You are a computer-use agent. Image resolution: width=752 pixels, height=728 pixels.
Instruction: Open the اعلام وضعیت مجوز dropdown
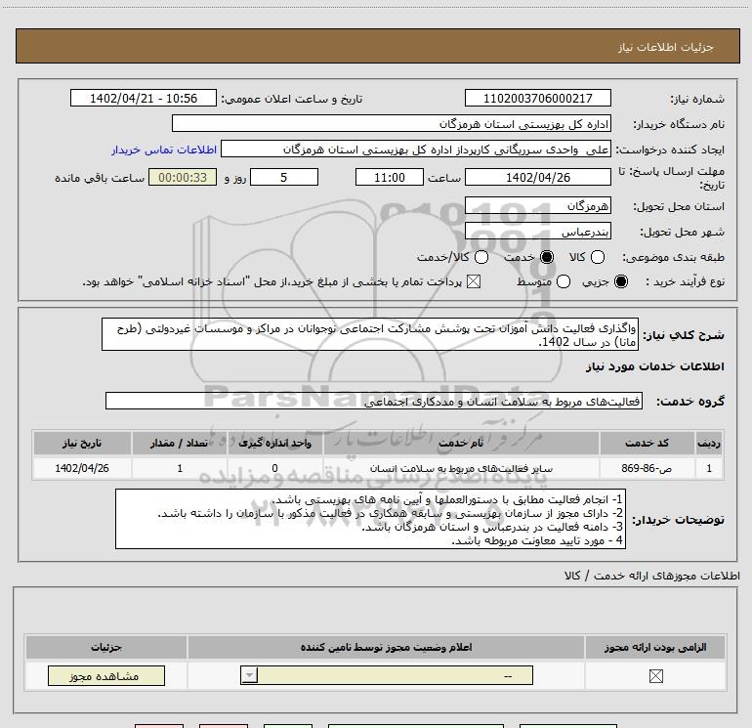(x=387, y=675)
